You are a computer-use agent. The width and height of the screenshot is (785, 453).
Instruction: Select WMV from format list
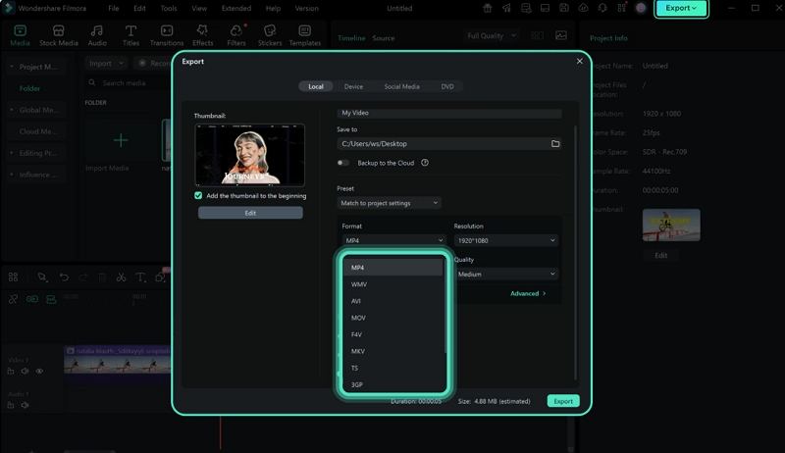393,284
